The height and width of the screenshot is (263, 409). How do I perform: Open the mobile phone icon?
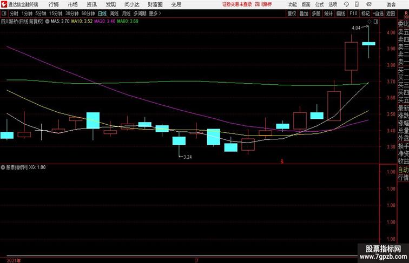[x=357, y=4]
